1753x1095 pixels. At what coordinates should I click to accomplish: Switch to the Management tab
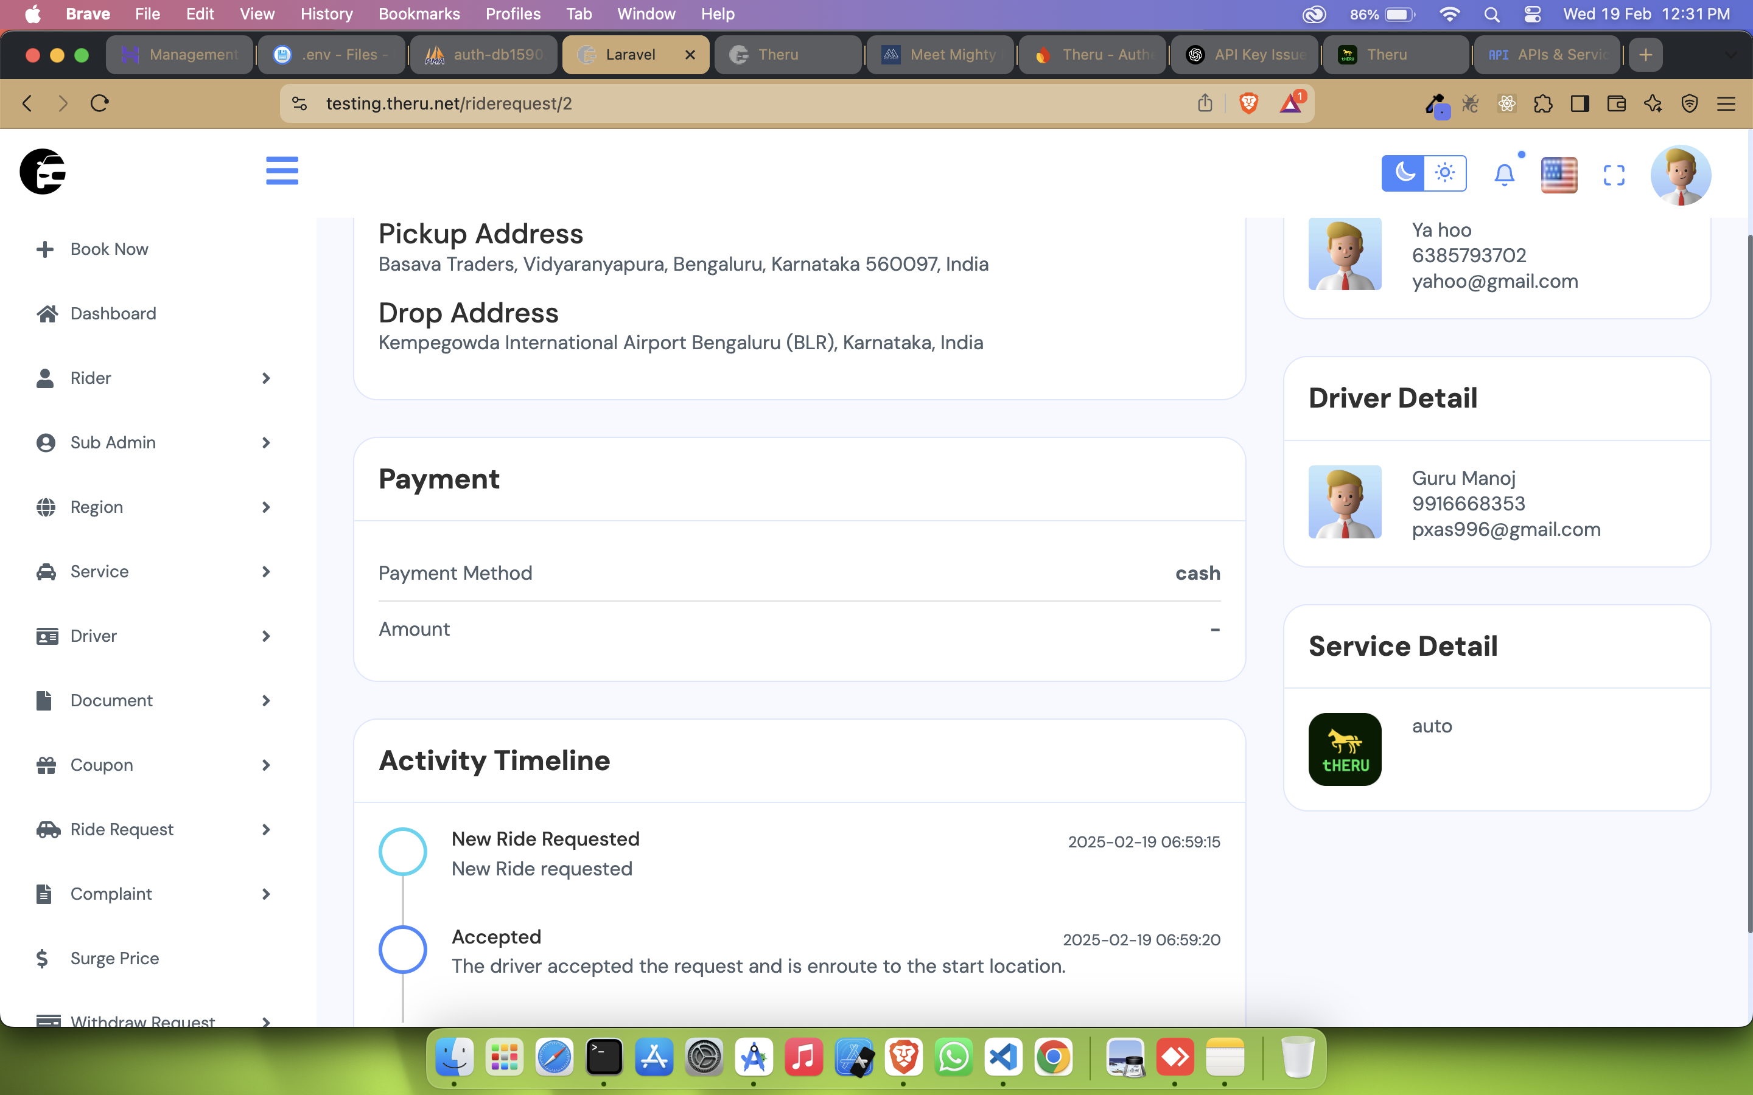(180, 54)
